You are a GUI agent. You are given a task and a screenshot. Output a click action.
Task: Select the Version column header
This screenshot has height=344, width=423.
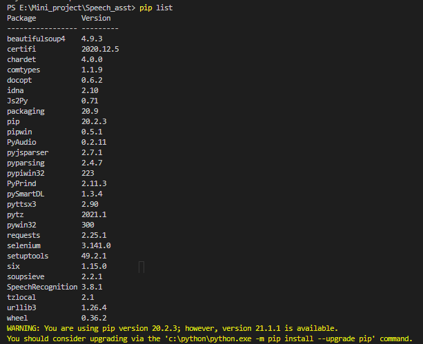(96, 18)
